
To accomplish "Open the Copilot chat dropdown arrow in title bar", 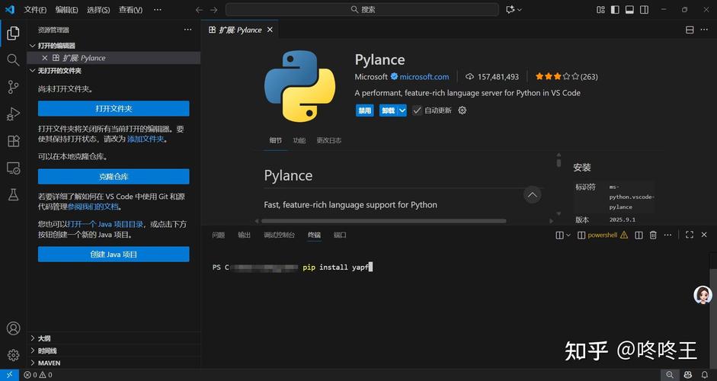I will point(520,10).
